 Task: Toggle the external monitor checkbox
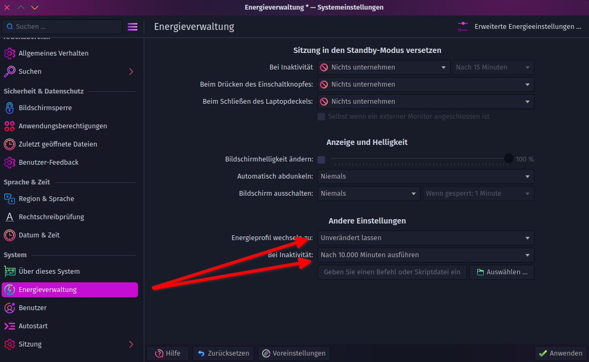[321, 117]
